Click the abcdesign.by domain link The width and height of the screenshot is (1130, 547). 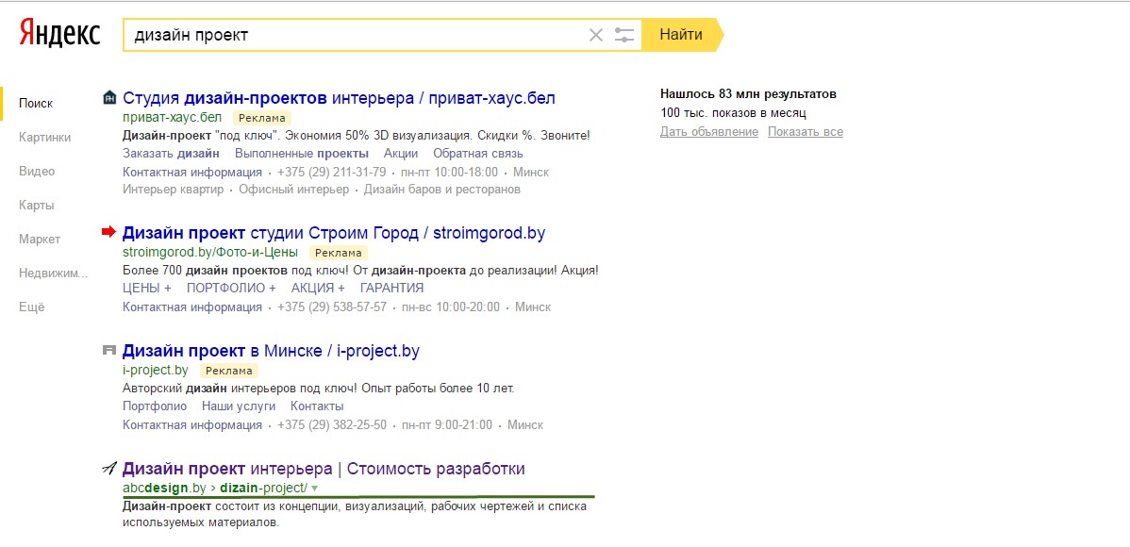pyautogui.click(x=165, y=488)
